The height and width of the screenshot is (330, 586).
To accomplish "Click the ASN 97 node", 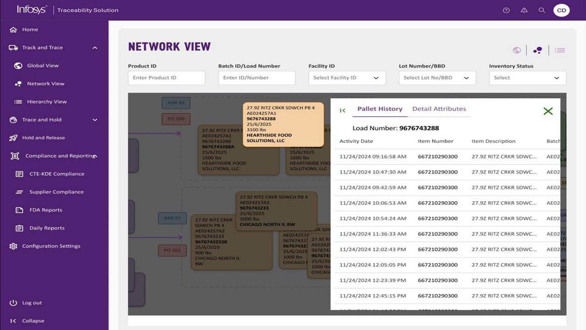I will pyautogui.click(x=172, y=218).
